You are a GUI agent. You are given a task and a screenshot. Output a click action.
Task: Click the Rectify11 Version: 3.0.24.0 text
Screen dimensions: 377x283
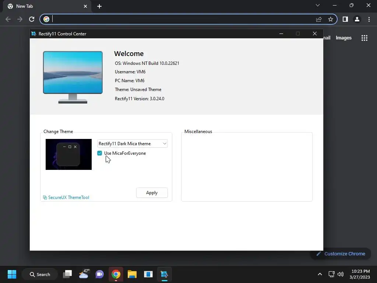click(x=140, y=99)
